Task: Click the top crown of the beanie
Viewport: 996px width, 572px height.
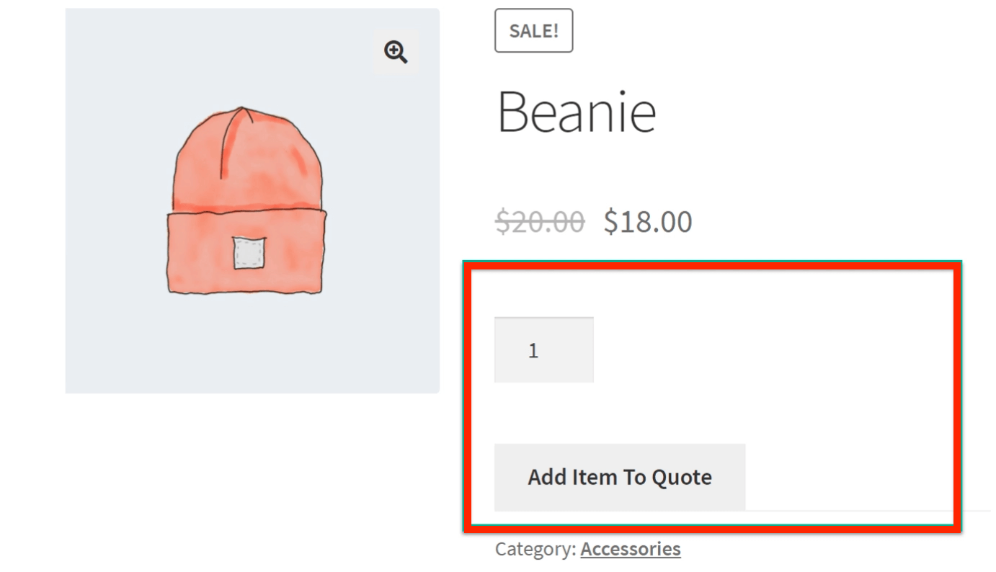Action: point(245,144)
